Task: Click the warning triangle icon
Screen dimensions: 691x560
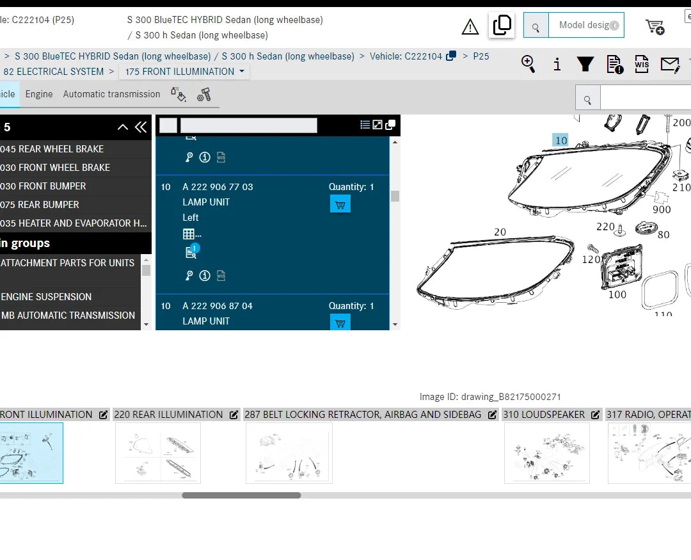Action: point(470,27)
